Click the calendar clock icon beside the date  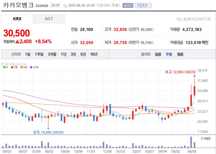click(x=65, y=6)
